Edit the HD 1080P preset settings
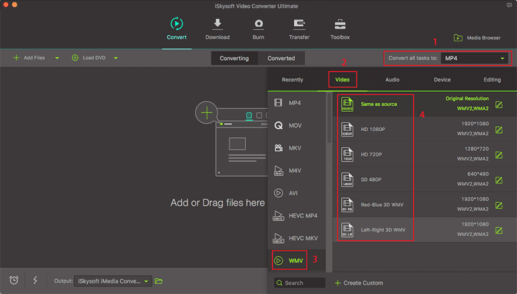The width and height of the screenshot is (517, 294). click(499, 129)
